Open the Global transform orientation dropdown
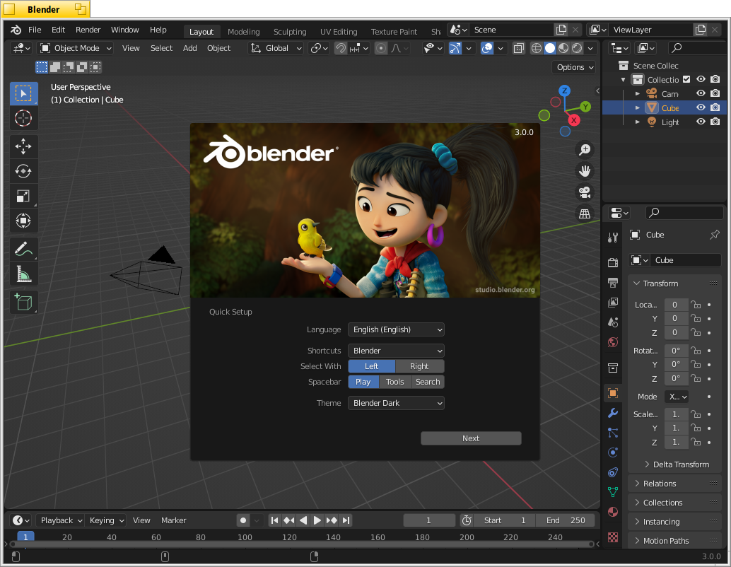The width and height of the screenshot is (731, 567). [x=276, y=48]
